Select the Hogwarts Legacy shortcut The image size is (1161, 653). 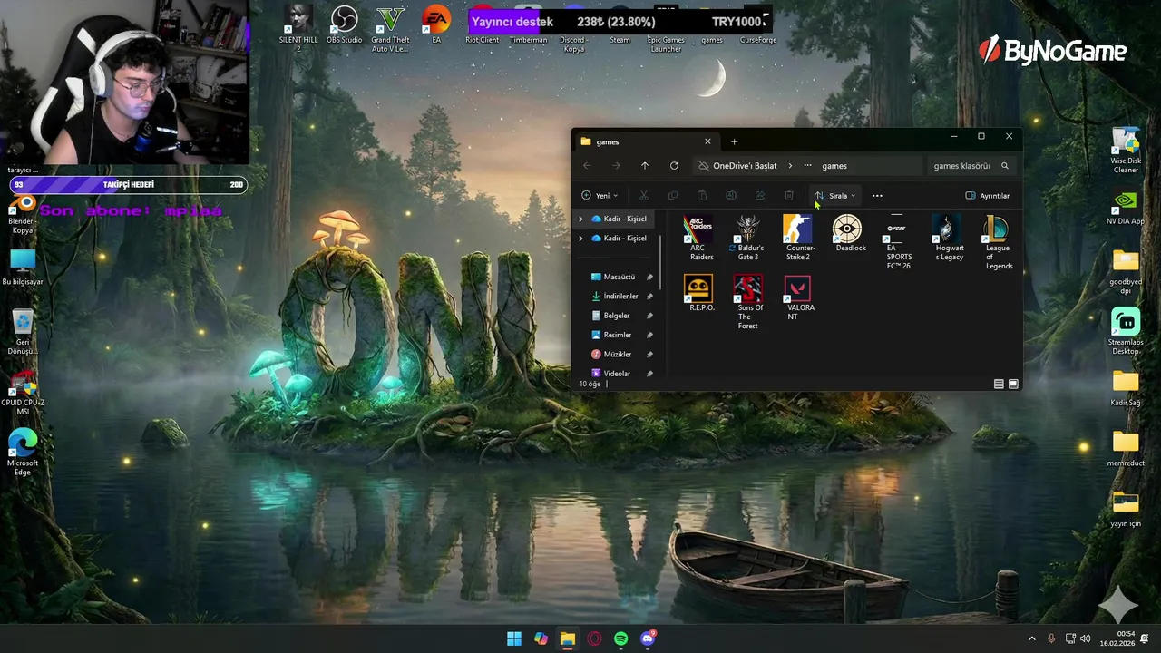click(948, 238)
